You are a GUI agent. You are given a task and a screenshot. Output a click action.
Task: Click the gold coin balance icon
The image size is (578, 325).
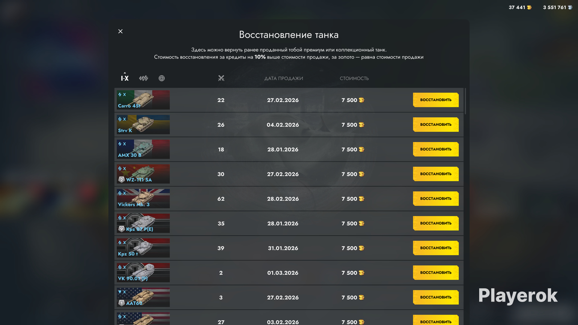point(529,7)
